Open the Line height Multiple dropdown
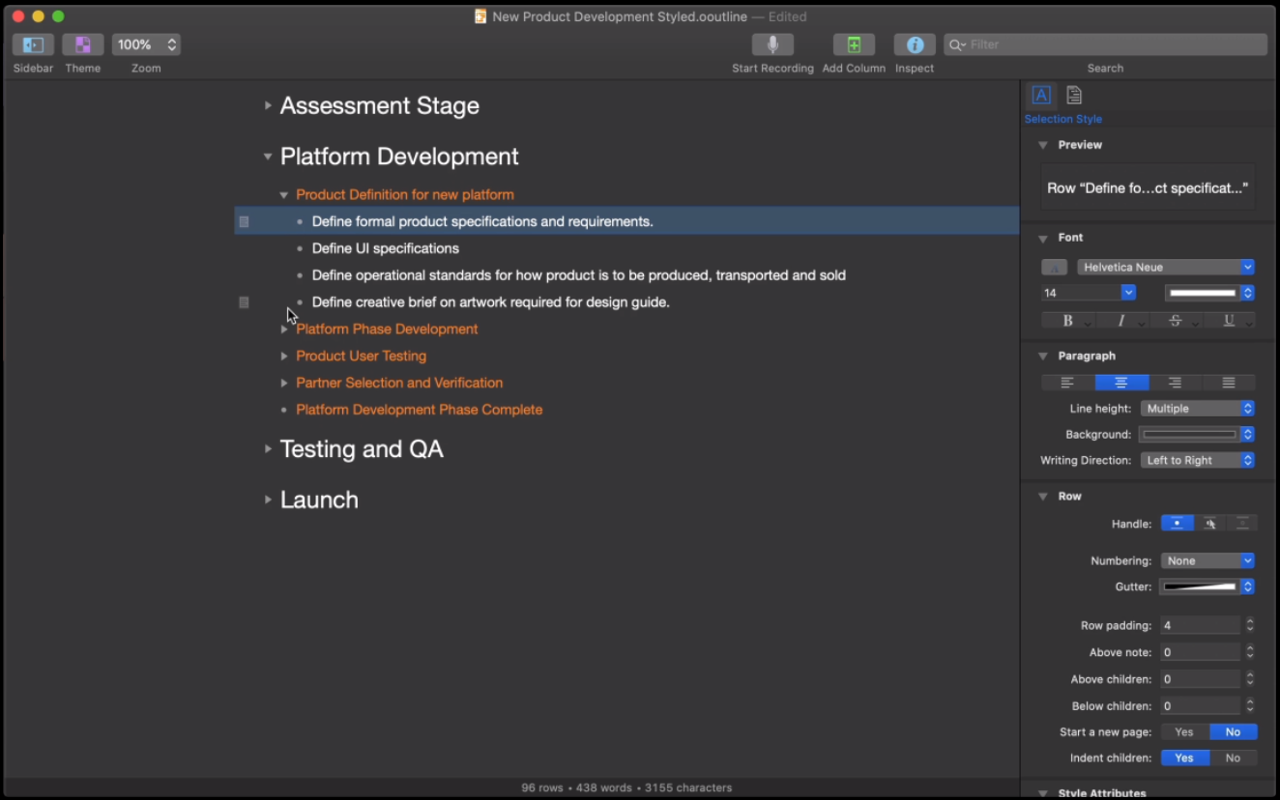This screenshot has width=1280, height=800. (x=1198, y=409)
